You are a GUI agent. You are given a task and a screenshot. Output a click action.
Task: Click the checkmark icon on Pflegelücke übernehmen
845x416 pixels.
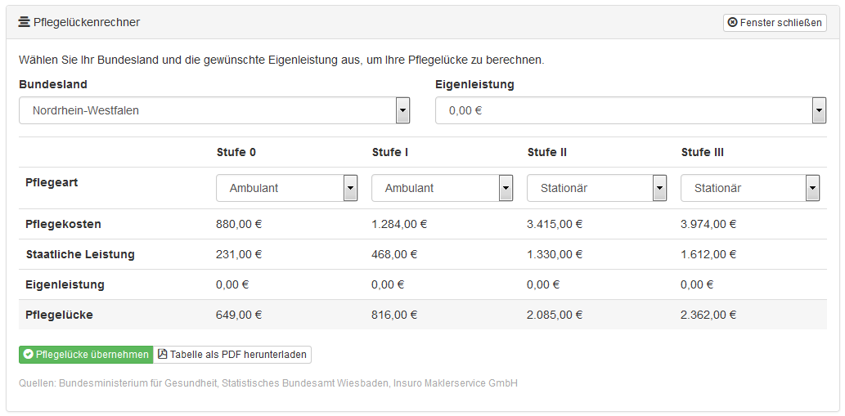29,355
